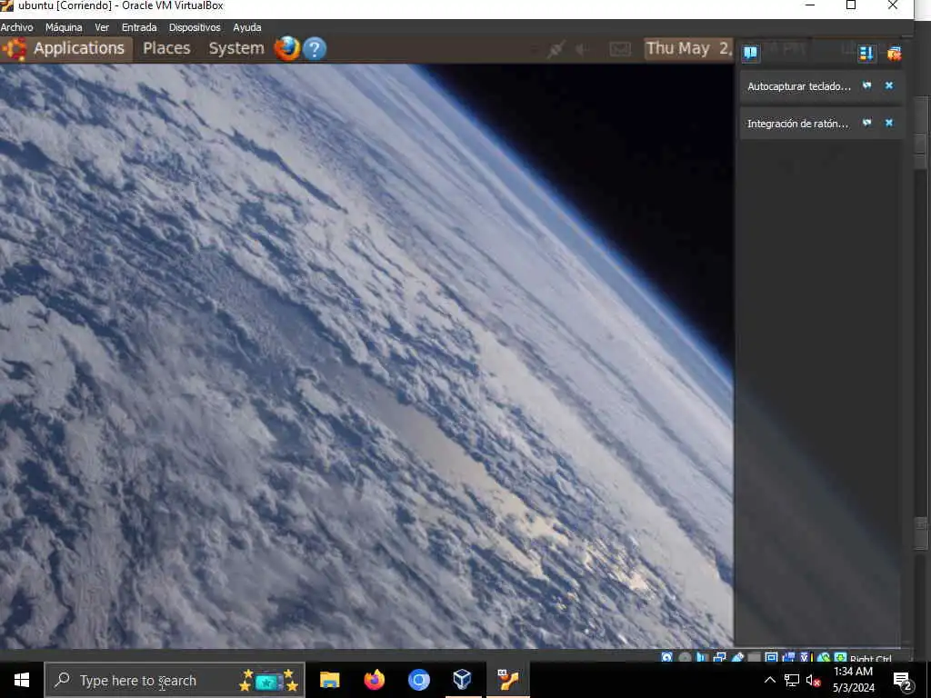Image resolution: width=931 pixels, height=698 pixels.
Task: Click the Right Ctrl host key label
Action: 871,658
